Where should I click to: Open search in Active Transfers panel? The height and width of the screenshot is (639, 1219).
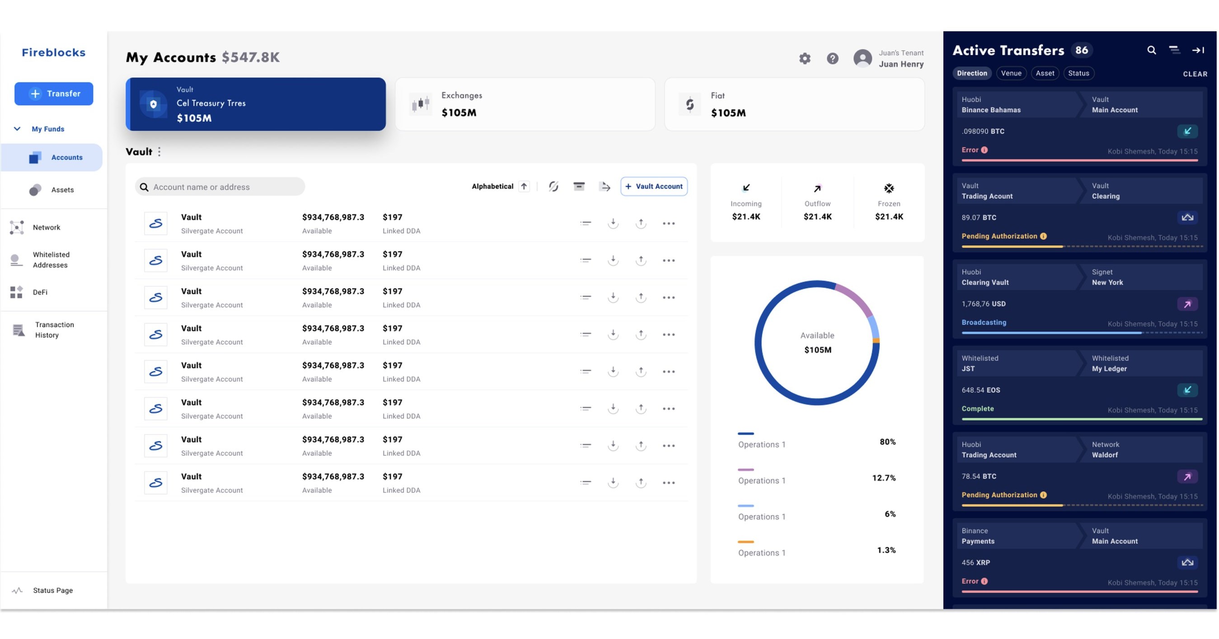[1152, 50]
